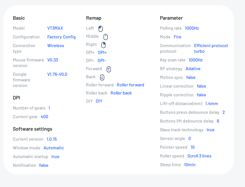Click the Left button mouse icon
Viewport: 245px width, 187px height.
click(x=100, y=29)
